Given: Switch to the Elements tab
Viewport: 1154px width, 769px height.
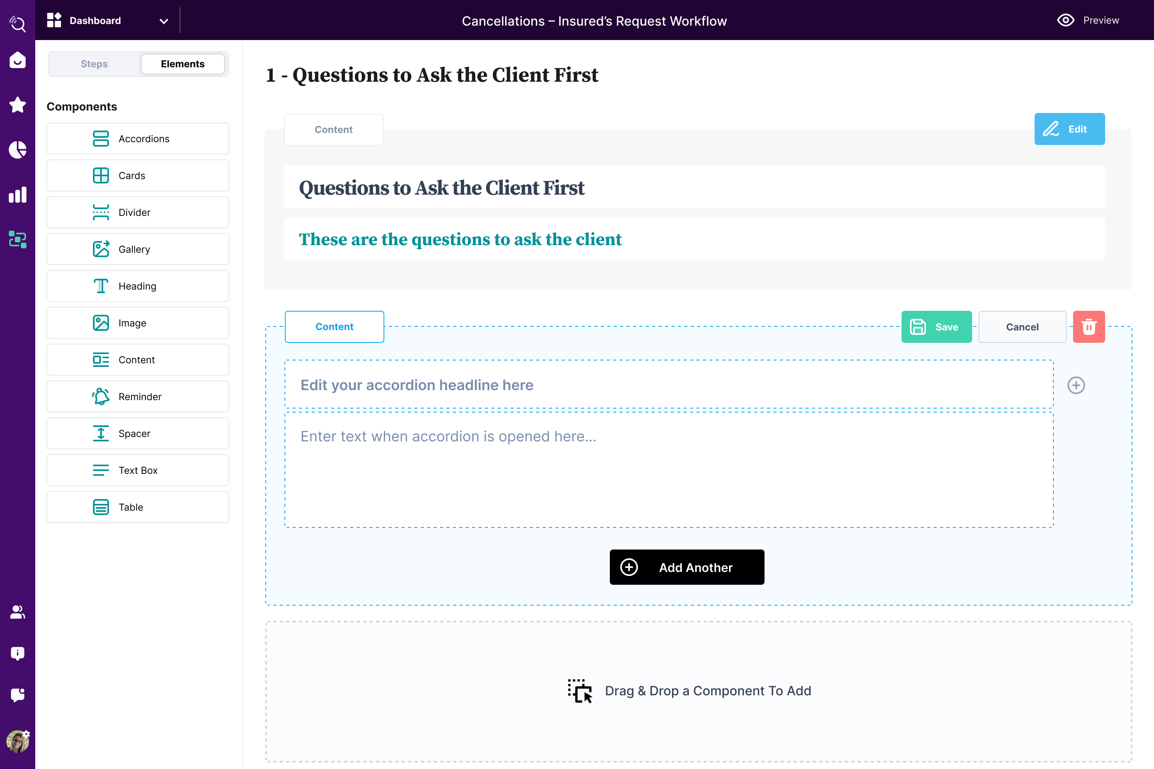Looking at the screenshot, I should pyautogui.click(x=182, y=64).
